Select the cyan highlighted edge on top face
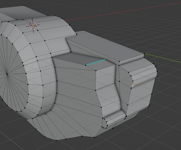Screen dimensions: 181x150 pos(96,62)
